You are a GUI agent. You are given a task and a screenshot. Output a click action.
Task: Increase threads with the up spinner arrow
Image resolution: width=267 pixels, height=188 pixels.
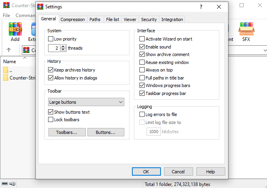(x=63, y=47)
